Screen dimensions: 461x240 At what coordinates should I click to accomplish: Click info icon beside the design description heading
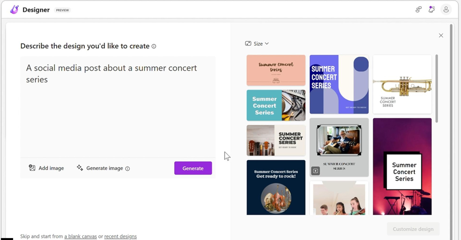(x=154, y=46)
